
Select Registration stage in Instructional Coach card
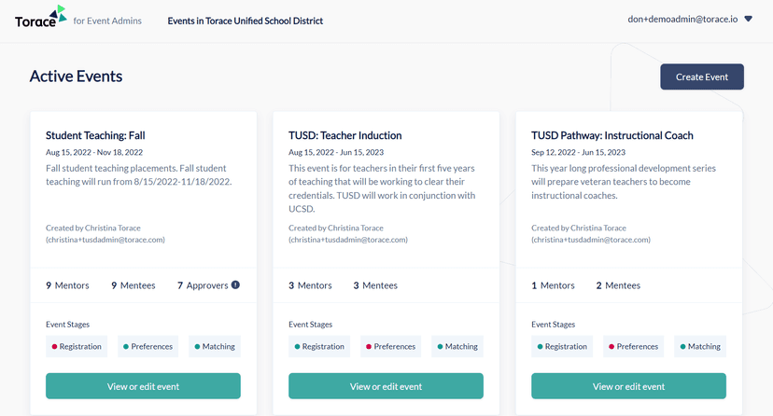562,347
